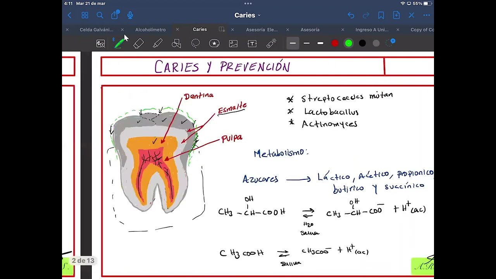496x279 pixels.
Task: Select the insert image tool
Action: (233, 44)
